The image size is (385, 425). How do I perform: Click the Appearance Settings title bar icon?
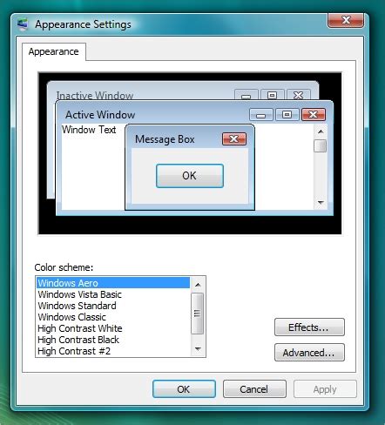23,24
